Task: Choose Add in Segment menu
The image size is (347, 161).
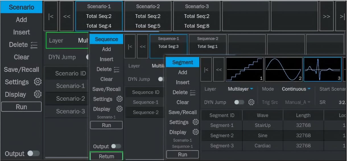Action: click(x=183, y=72)
